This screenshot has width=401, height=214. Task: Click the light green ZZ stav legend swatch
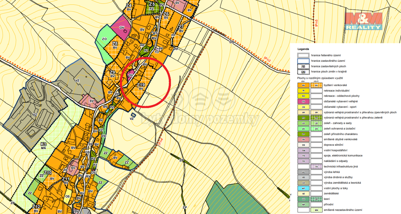click(x=304, y=123)
